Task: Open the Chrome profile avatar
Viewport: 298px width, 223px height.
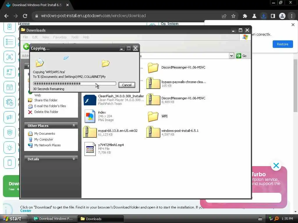Action: click(x=282, y=16)
